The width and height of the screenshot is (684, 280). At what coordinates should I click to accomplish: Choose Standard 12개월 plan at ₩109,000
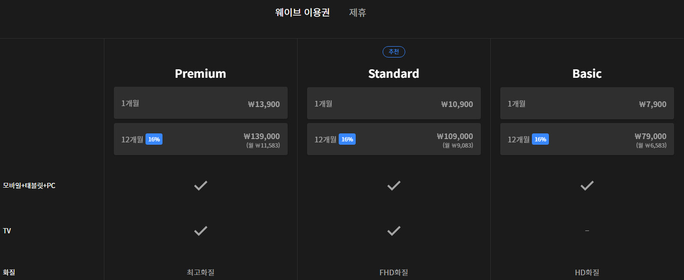tap(393, 139)
